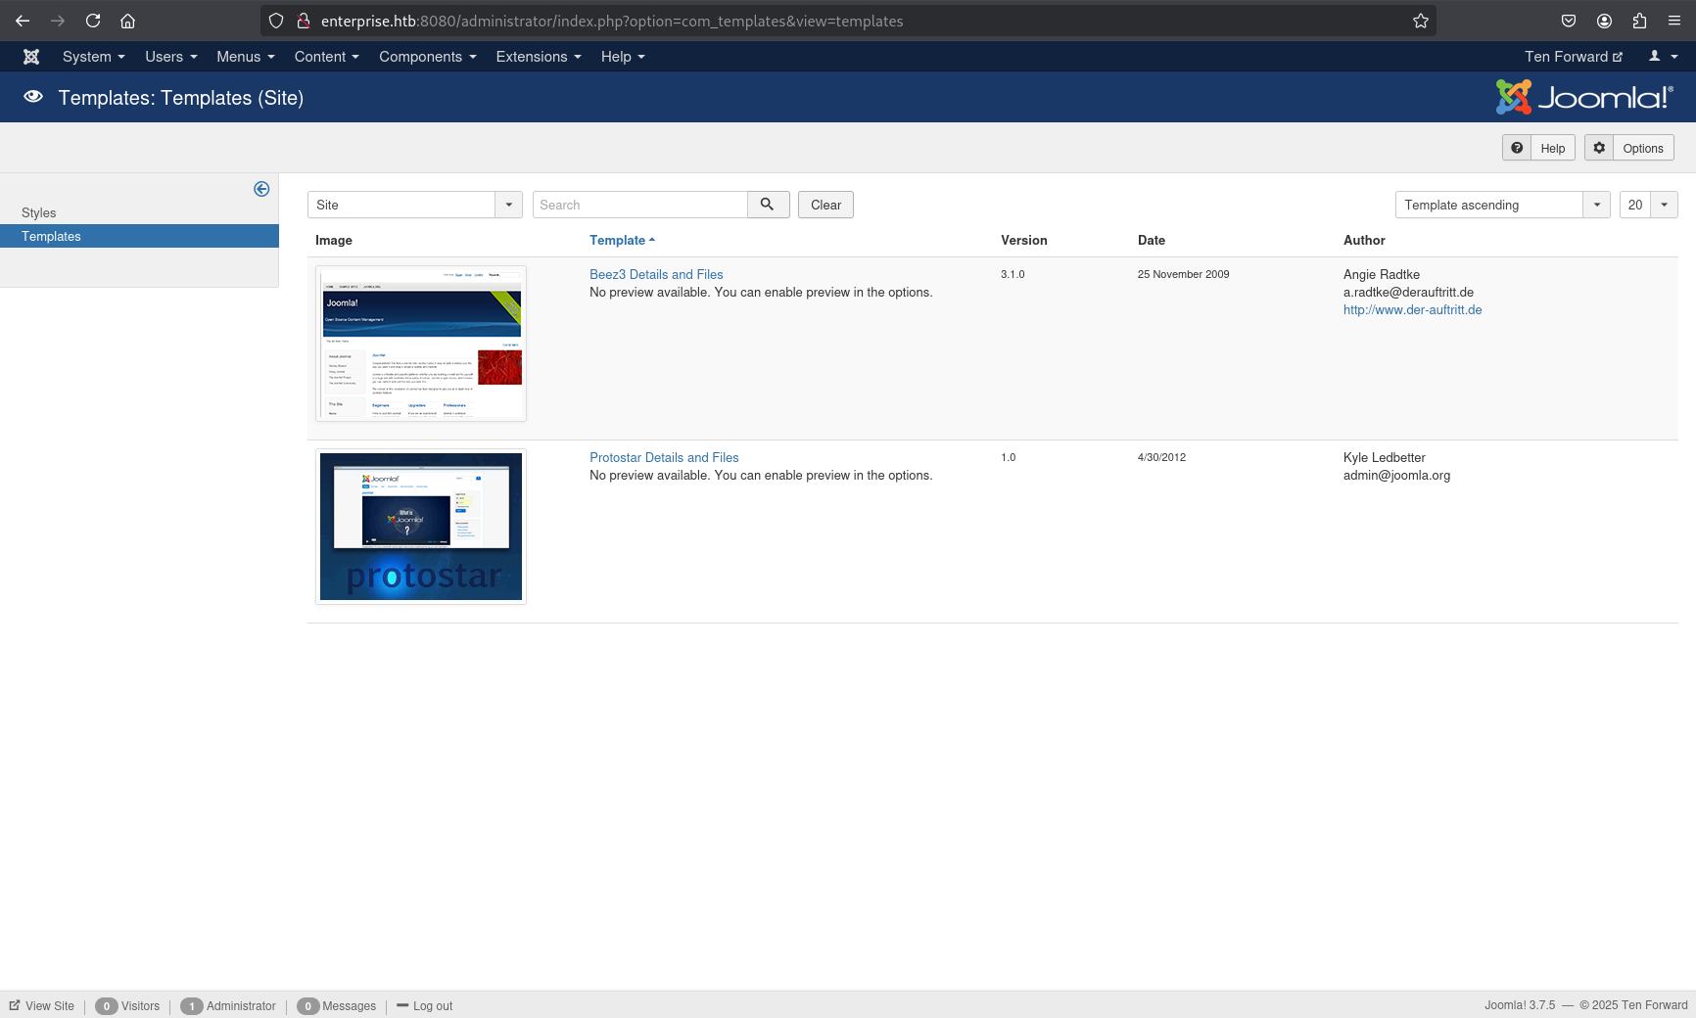1696x1018 pixels.
Task: Click the browser reload icon
Action: (93, 21)
